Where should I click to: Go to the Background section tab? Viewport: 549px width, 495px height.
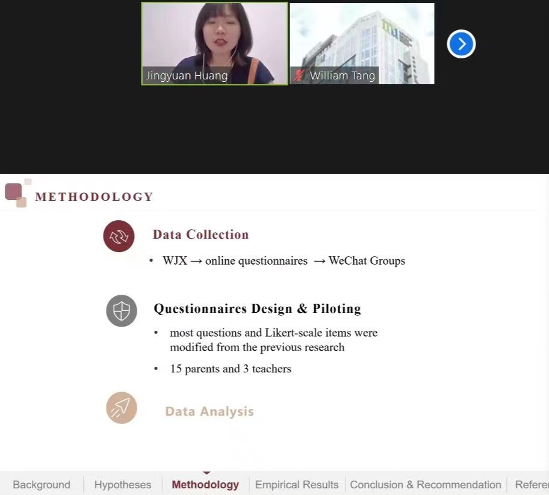tap(42, 485)
